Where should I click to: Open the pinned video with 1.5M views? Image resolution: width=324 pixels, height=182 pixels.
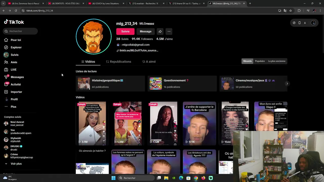click(164, 123)
